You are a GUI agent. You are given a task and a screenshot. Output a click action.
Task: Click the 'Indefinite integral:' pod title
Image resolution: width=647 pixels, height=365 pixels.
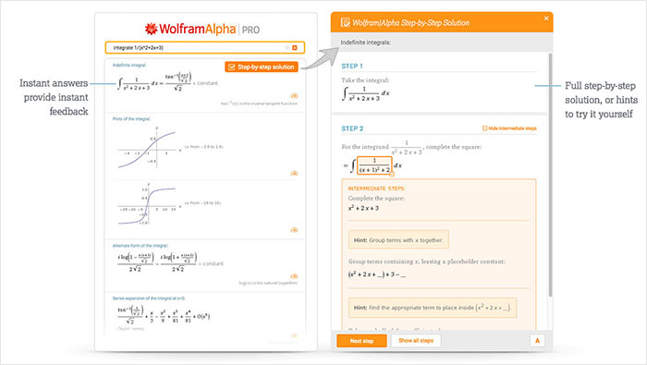point(129,66)
